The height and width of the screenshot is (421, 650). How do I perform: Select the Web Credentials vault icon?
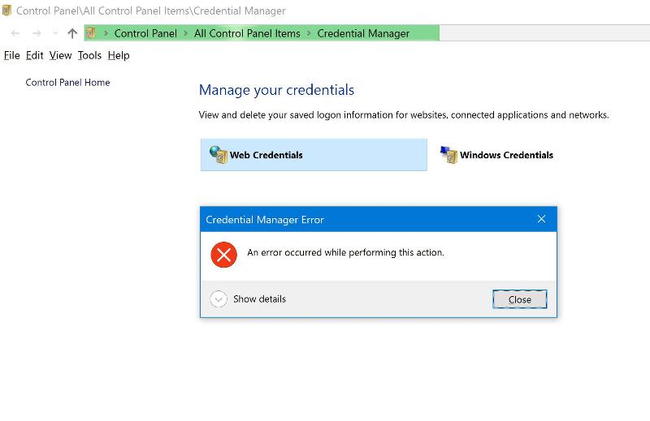(218, 154)
